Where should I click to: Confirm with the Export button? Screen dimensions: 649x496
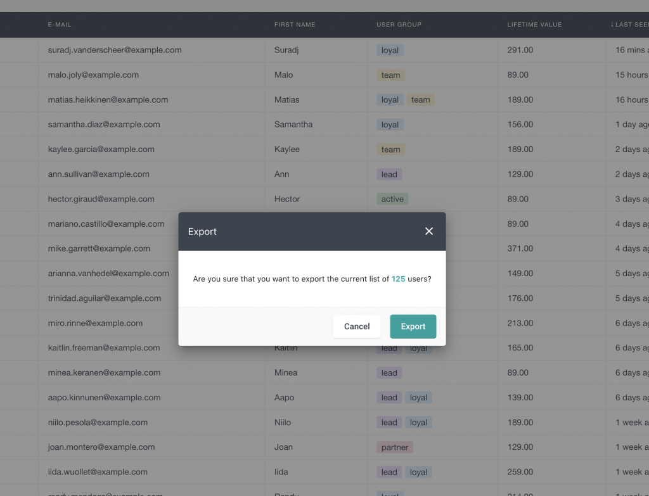pos(413,326)
